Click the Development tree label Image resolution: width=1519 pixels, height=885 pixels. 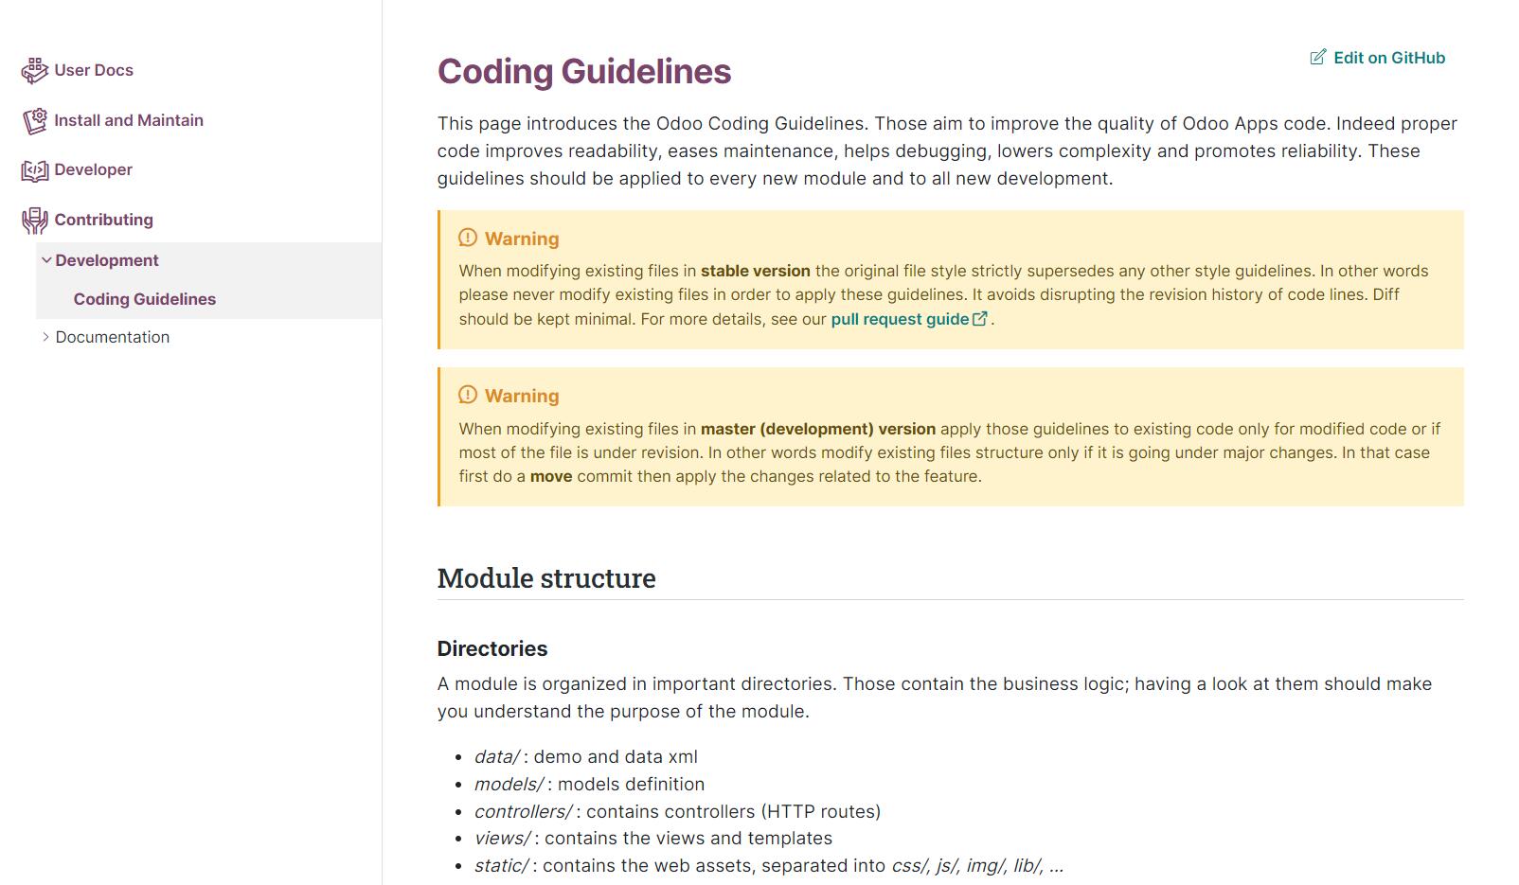107,260
